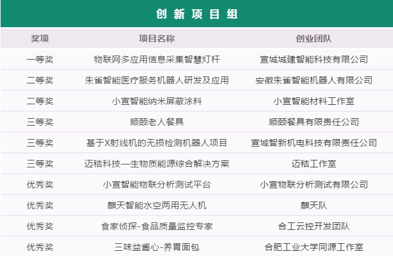Click 三等奖 in the 迈秸科技 row
393x256 pixels.
click(40, 164)
